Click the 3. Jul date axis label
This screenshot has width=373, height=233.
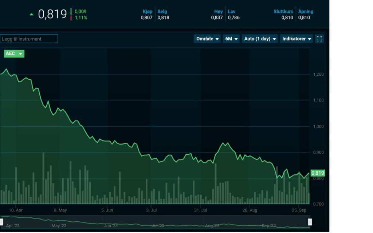pyautogui.click(x=151, y=210)
